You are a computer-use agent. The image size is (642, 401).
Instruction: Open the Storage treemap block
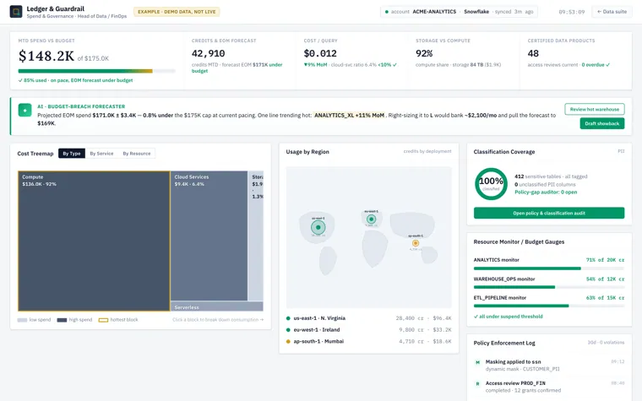click(255, 236)
